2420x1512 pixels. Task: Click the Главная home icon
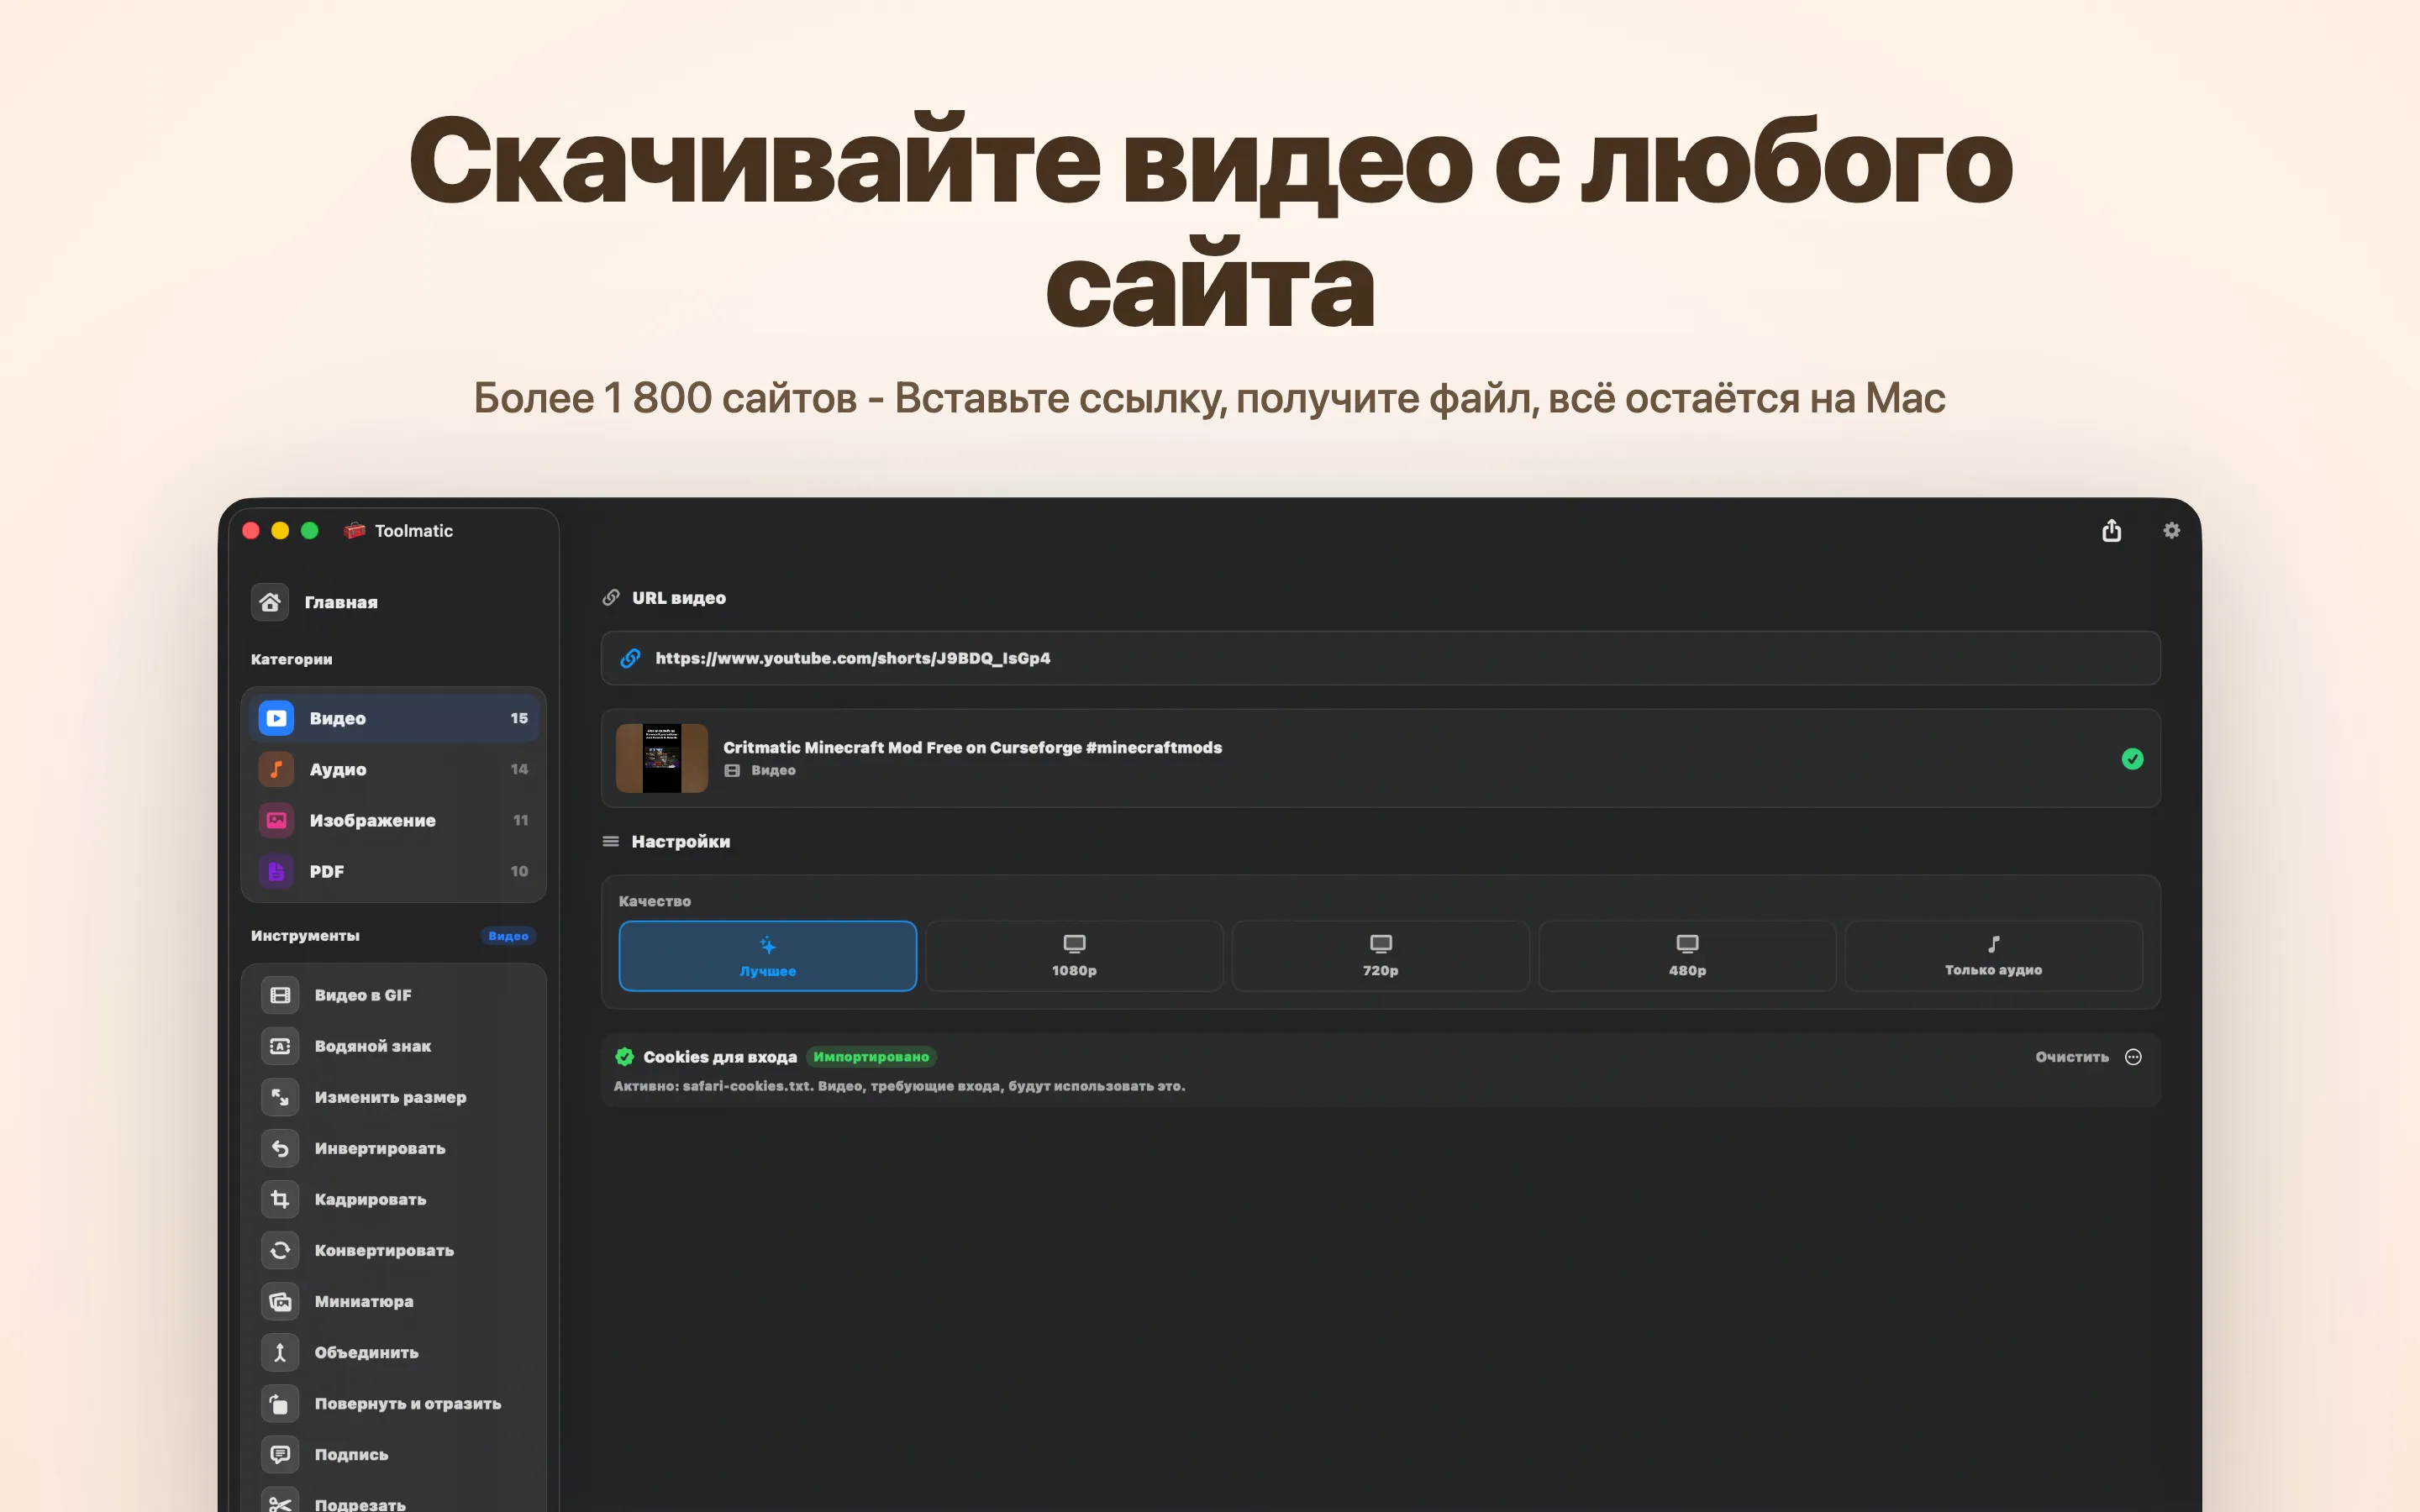click(x=270, y=602)
